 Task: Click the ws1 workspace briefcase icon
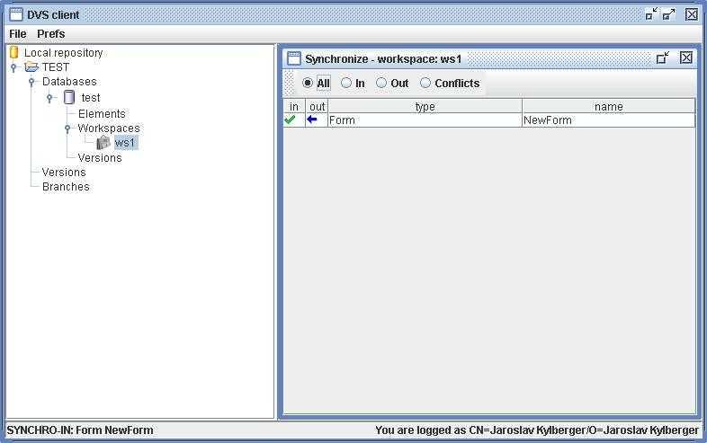point(103,143)
